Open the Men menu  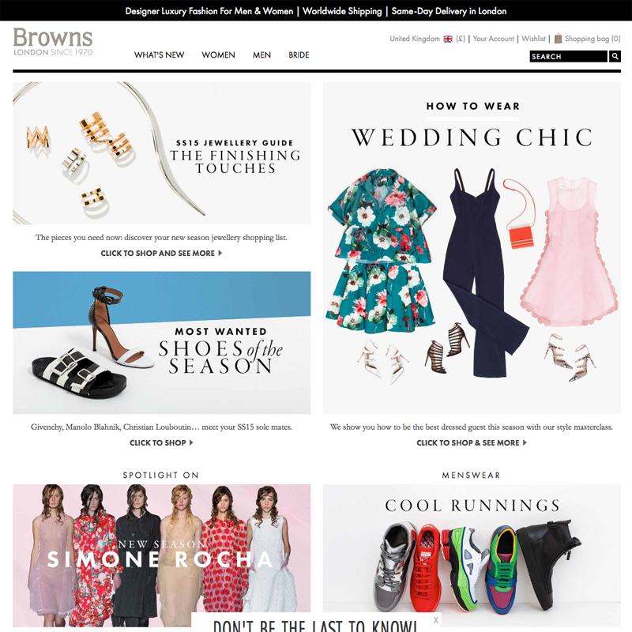261,55
